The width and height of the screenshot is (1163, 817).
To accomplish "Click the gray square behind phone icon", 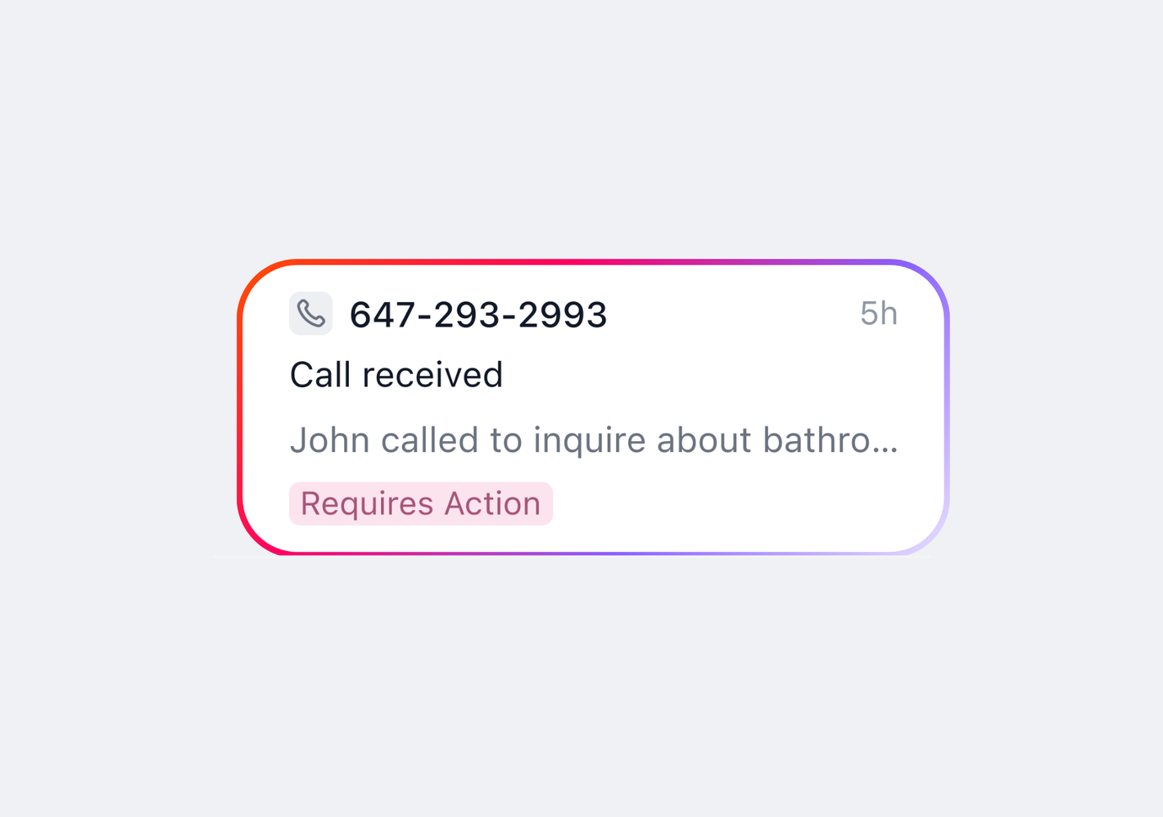I will [310, 314].
